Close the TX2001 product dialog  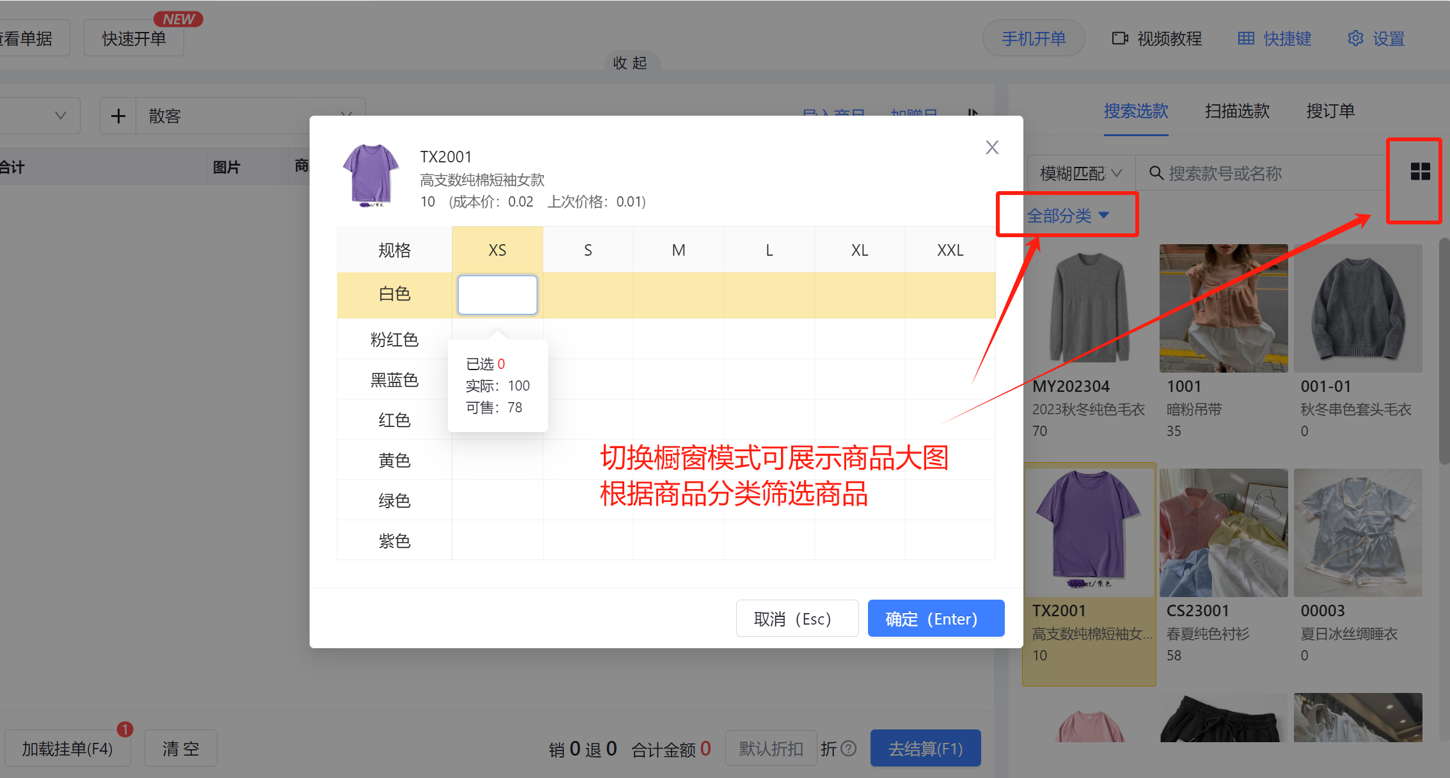pyautogui.click(x=992, y=148)
